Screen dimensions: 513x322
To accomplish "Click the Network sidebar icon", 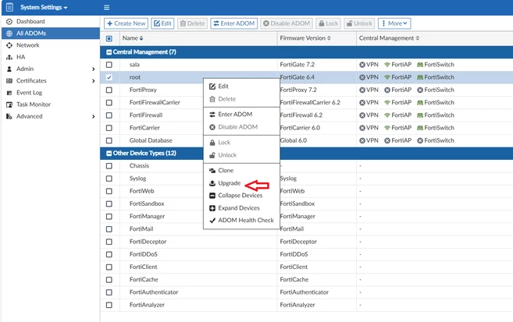I will [x=9, y=45].
